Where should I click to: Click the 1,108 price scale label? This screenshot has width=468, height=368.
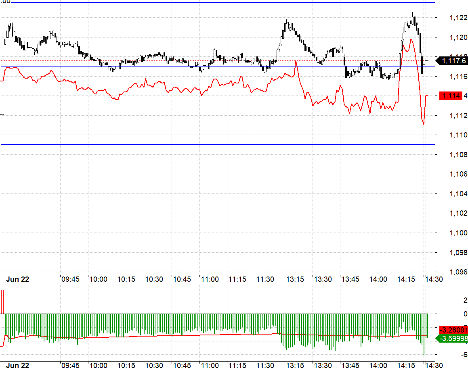458,155
